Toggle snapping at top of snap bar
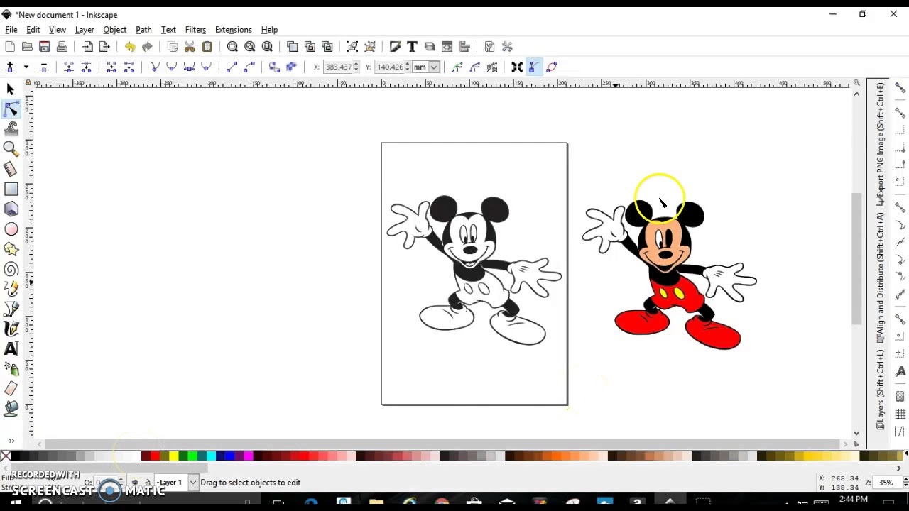 tap(900, 89)
